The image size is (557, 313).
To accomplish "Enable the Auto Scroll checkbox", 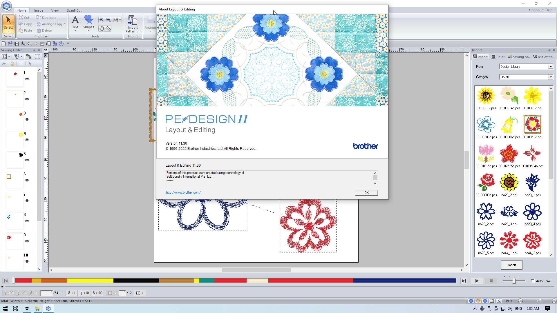I will (533, 281).
